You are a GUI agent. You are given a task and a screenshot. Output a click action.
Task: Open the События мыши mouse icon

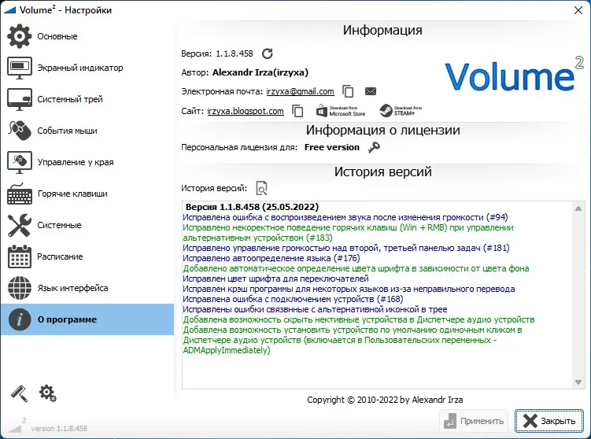(19, 131)
